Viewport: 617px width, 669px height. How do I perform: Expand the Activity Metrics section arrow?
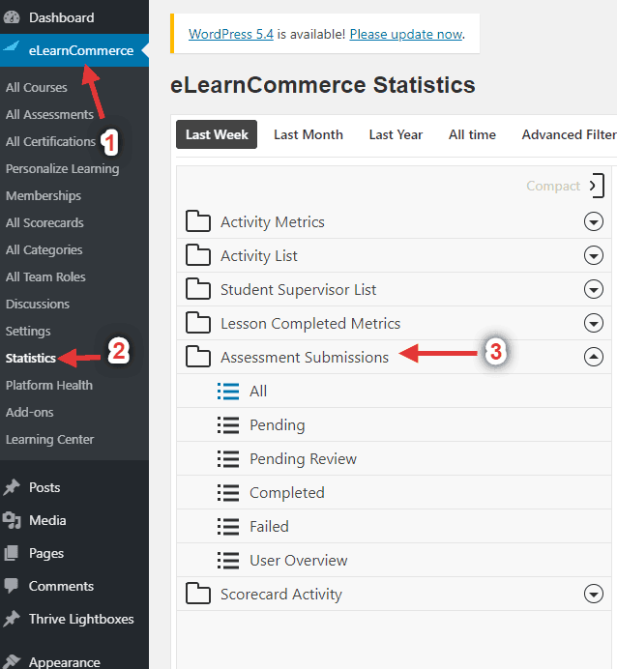pos(594,221)
